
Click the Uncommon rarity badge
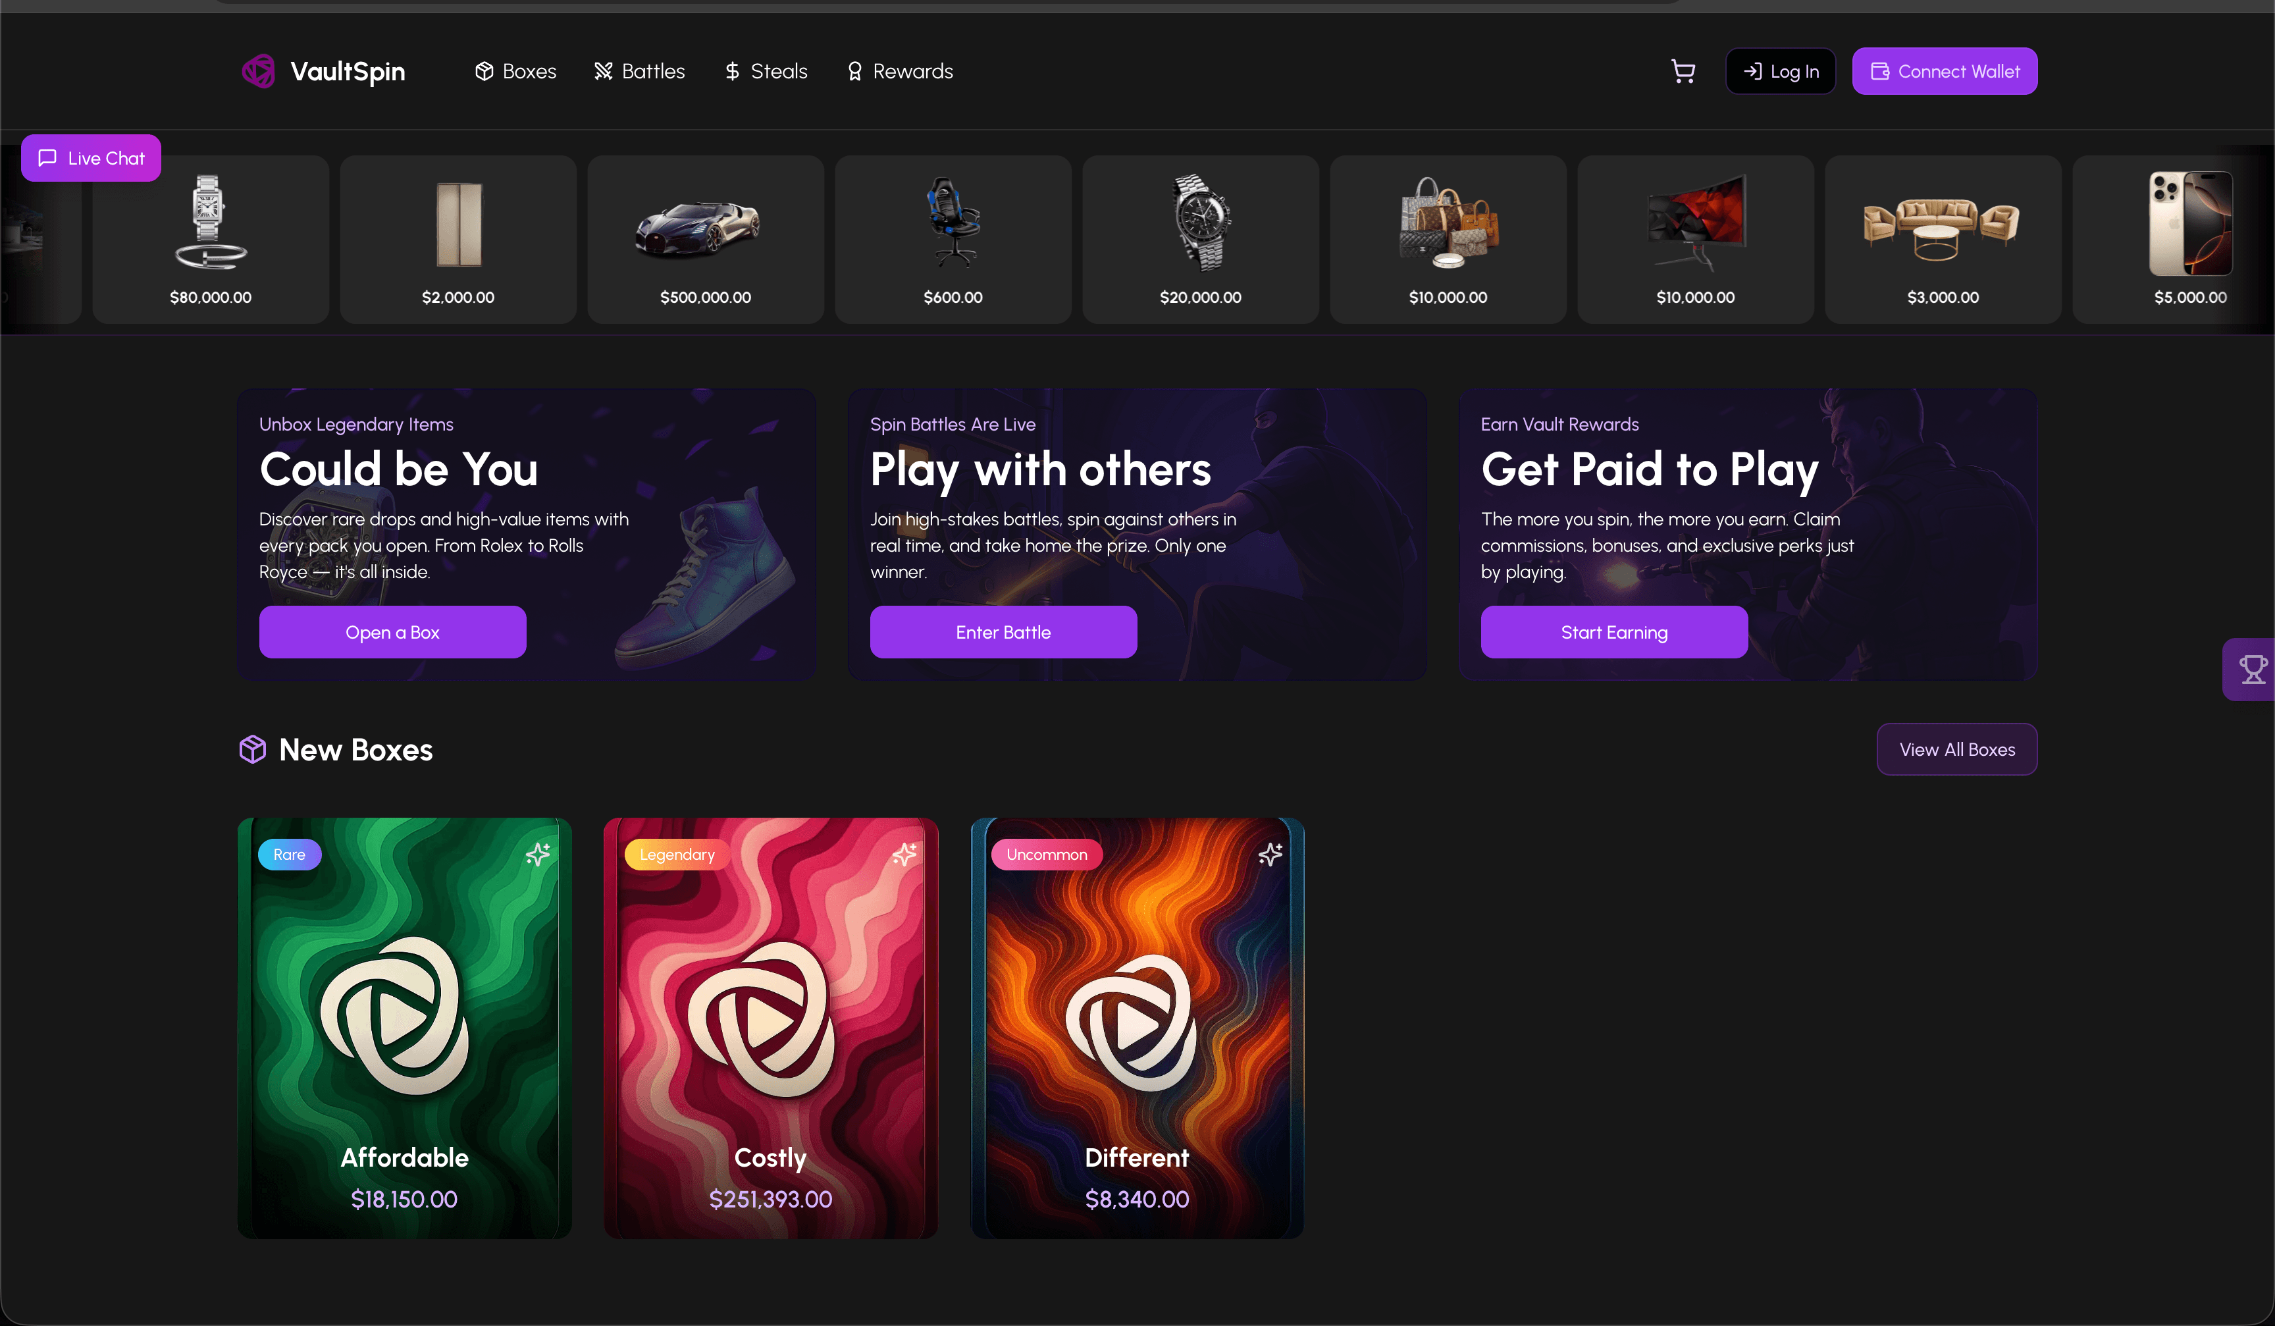pos(1046,854)
